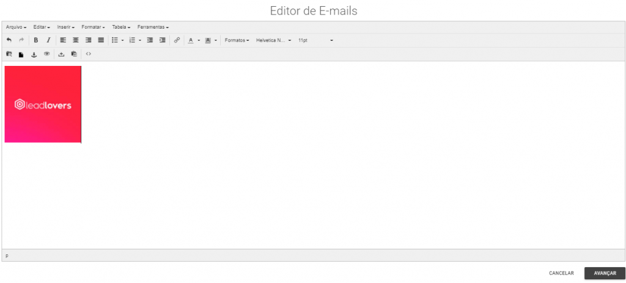Screen dimensions: 626x283
Task: Open the Ferramentas menu
Action: 153,27
